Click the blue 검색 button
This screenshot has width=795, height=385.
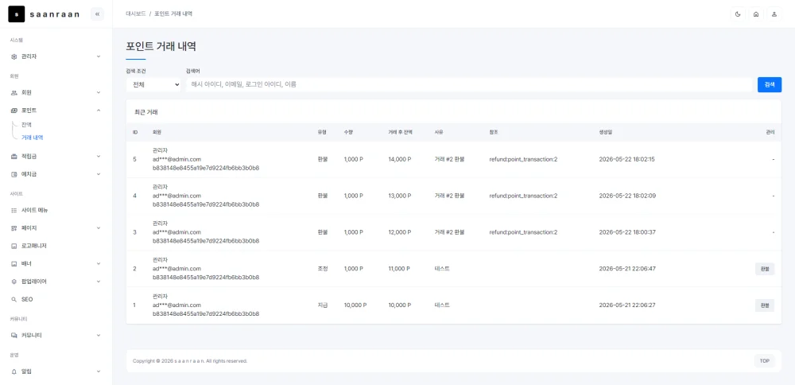(x=769, y=84)
